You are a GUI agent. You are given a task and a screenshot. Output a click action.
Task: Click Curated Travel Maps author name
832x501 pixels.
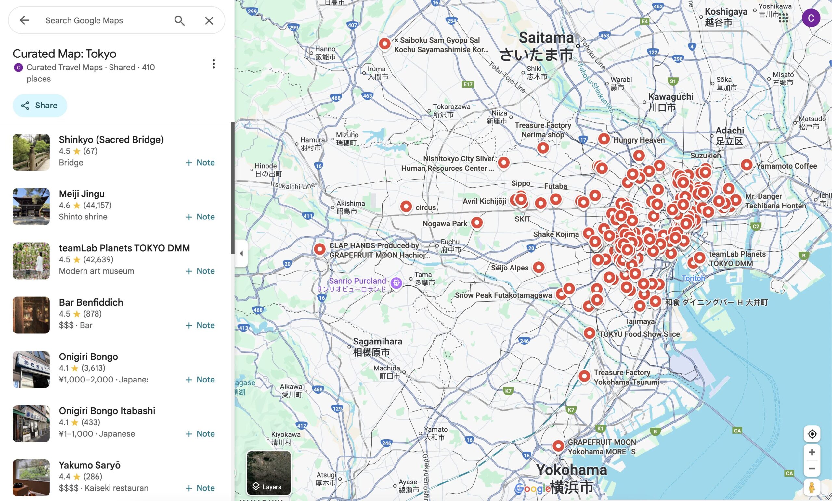point(64,67)
